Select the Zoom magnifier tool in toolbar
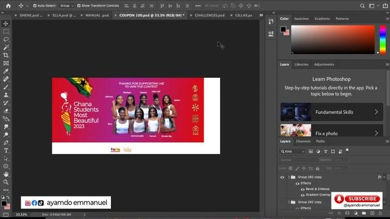The image size is (390, 219). coord(6,182)
